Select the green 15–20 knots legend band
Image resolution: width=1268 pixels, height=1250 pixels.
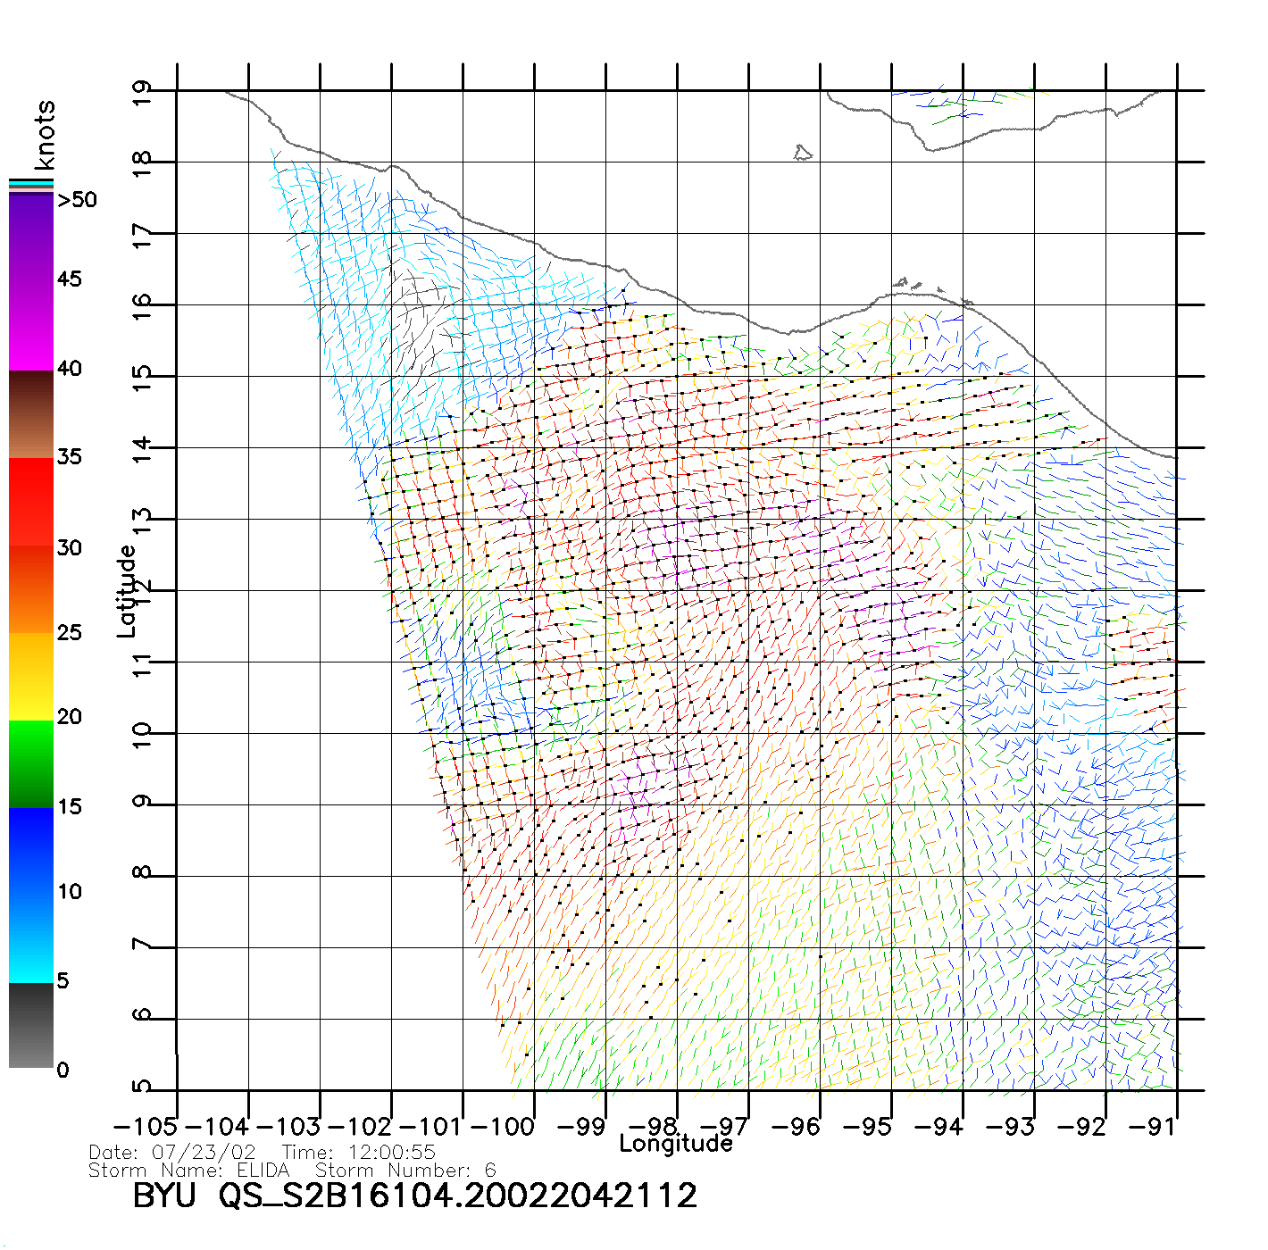[x=30, y=763]
